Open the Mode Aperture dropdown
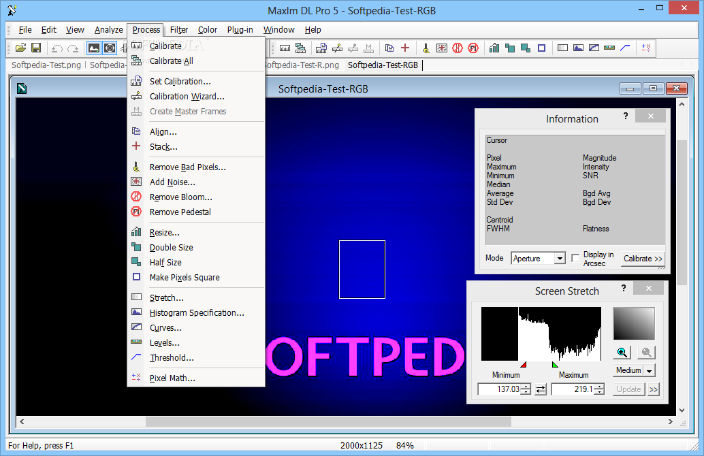This screenshot has height=456, width=704. 560,259
